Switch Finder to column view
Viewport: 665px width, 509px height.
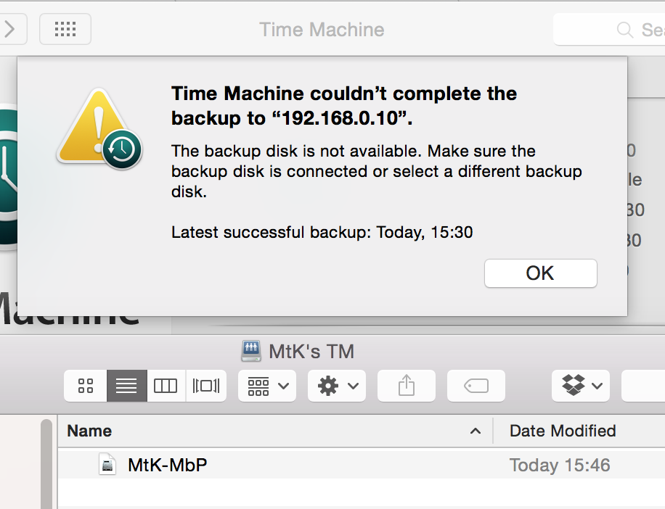(166, 386)
